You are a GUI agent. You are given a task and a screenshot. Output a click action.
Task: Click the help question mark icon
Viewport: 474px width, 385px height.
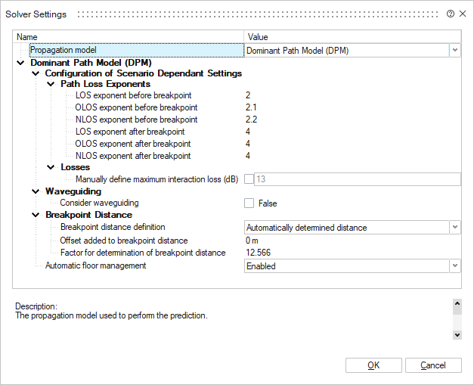(x=451, y=14)
